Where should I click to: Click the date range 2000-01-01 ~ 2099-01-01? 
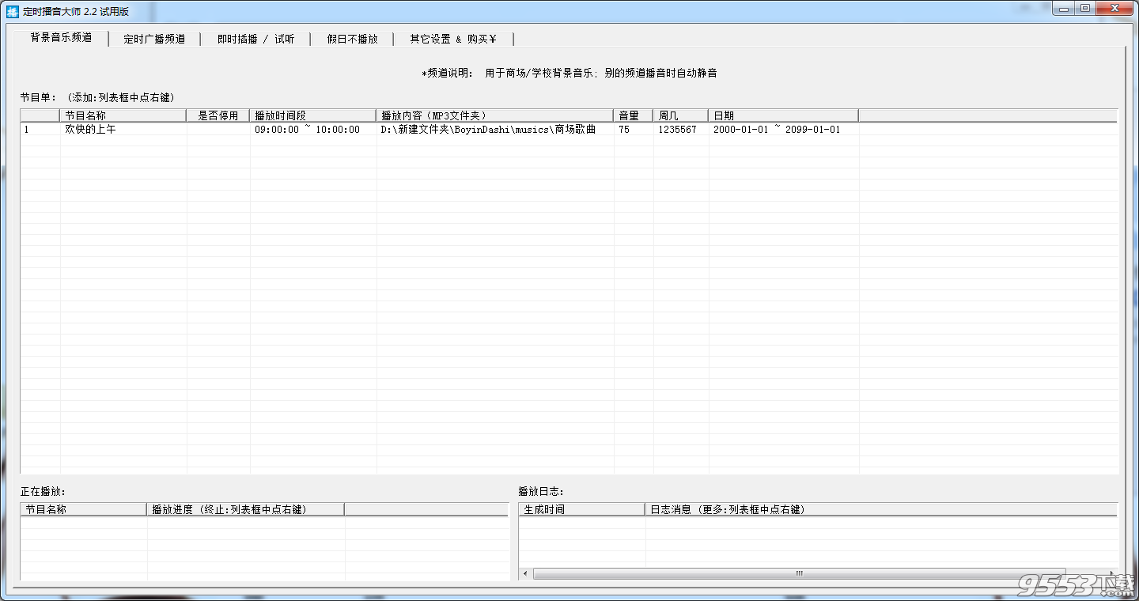point(777,130)
